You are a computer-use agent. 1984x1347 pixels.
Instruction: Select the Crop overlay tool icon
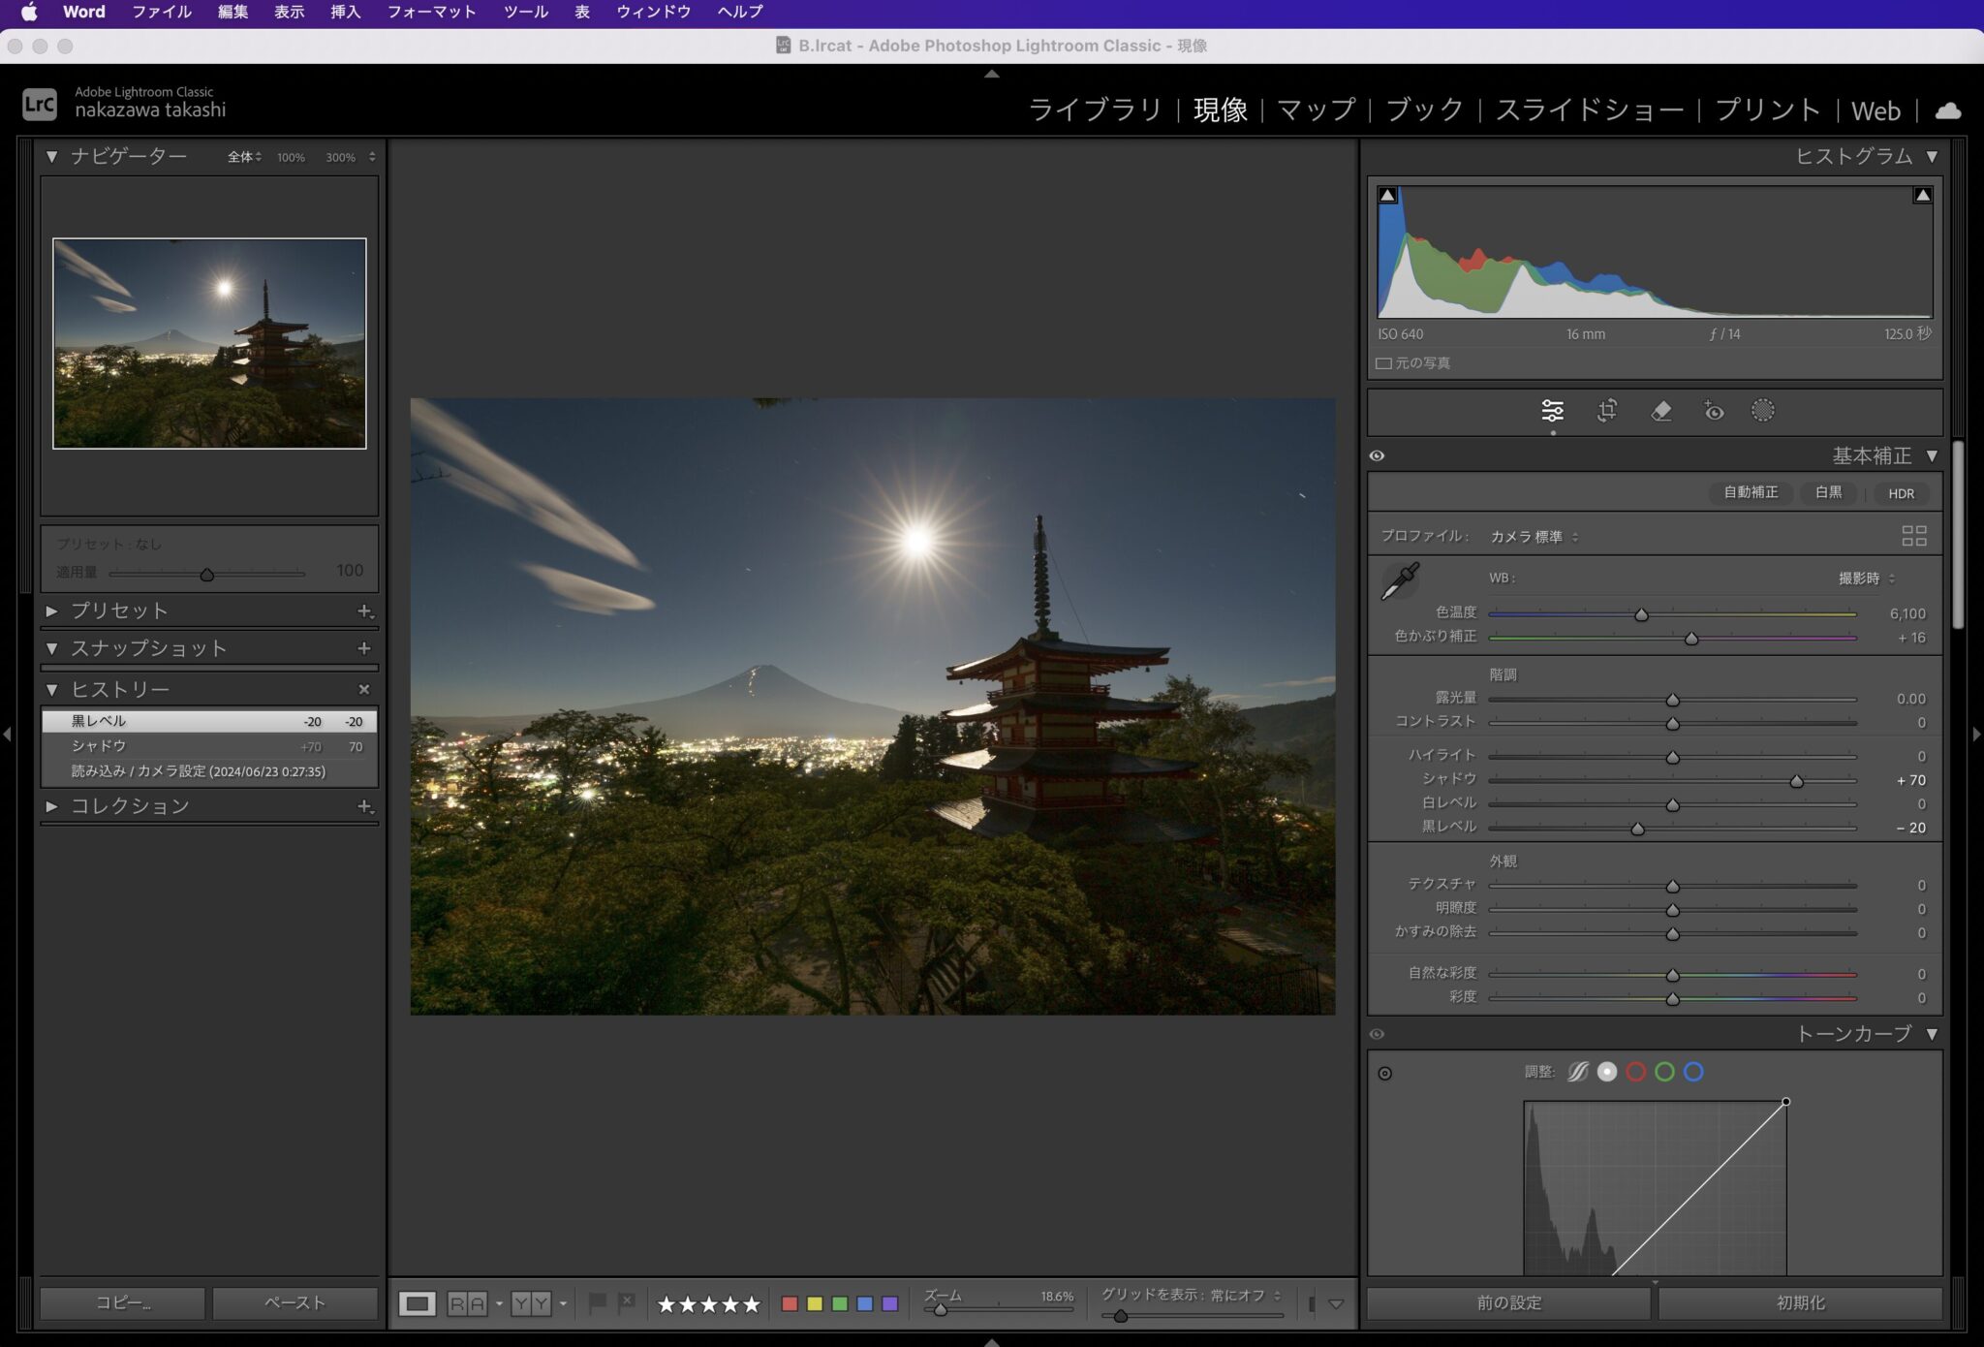pyautogui.click(x=1606, y=411)
